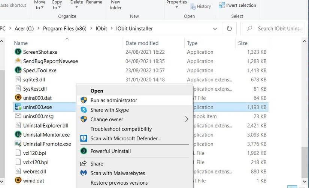The image size is (309, 188).
Task: Click the refresh button beside address bar
Action: pos(229,28)
